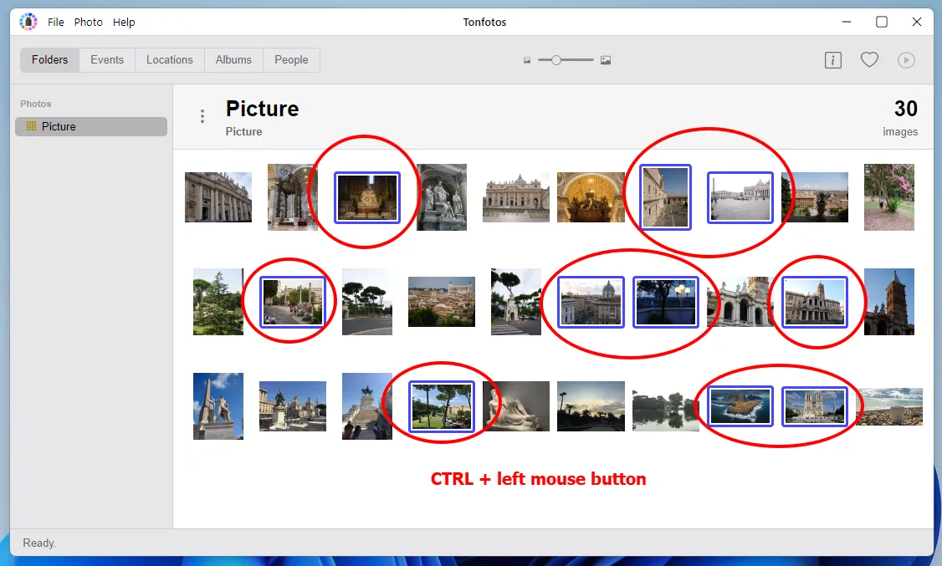Click the yellow grid icon beside Picture folder
The image size is (942, 566).
pos(31,126)
